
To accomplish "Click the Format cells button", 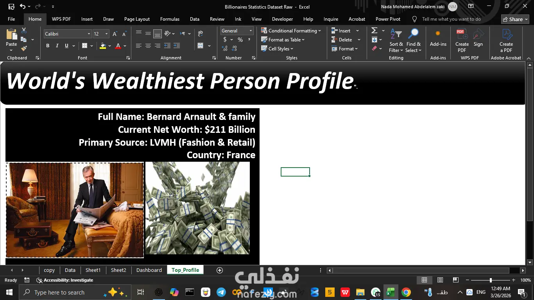I will pos(344,48).
